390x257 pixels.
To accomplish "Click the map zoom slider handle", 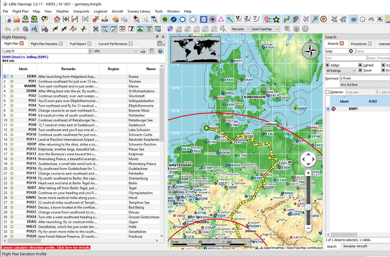I will pos(308,207).
